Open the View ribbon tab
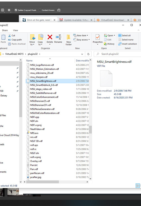Viewport: 141px width, 206px height. tap(15, 30)
